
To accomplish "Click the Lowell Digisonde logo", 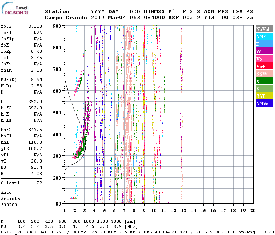I will click(x=15, y=9).
